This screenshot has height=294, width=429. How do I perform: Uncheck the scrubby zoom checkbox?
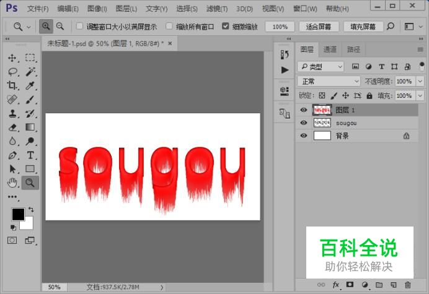pos(225,26)
